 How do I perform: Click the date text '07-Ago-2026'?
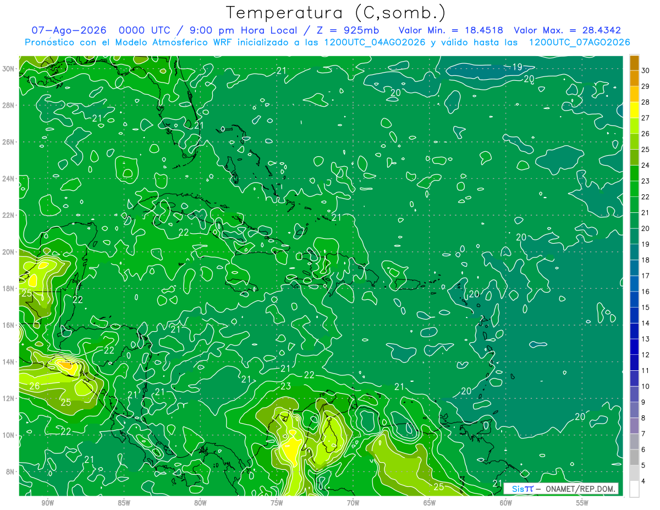point(69,30)
